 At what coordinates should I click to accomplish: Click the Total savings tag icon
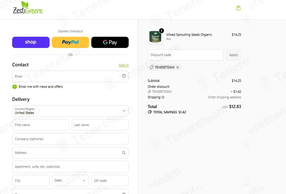pos(150,112)
